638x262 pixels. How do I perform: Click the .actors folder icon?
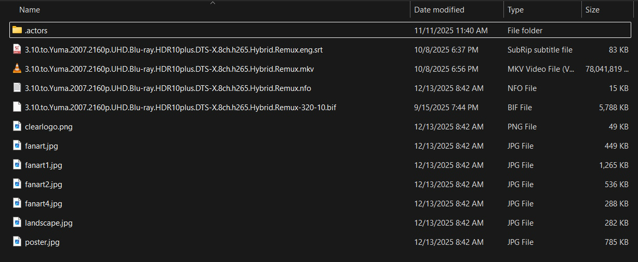click(17, 30)
